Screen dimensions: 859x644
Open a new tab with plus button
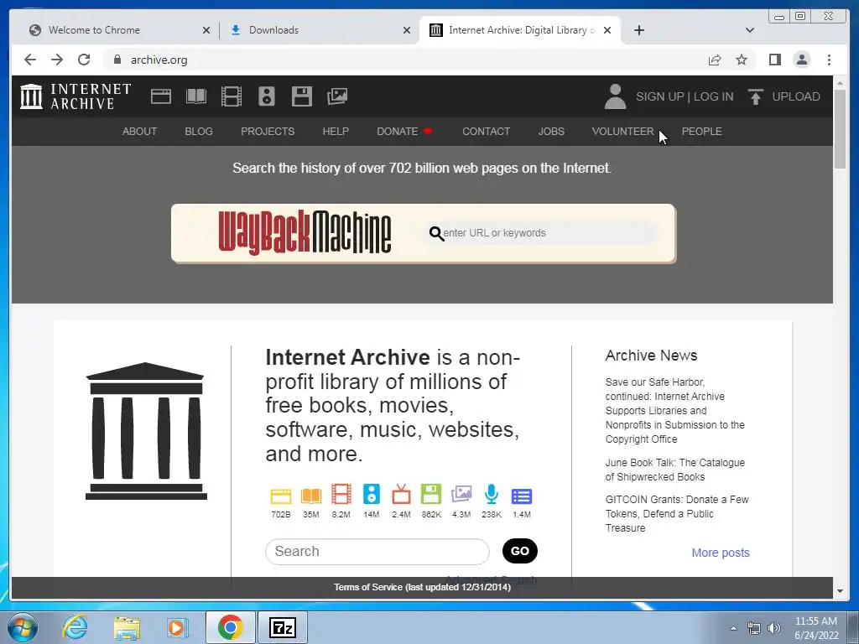point(638,30)
